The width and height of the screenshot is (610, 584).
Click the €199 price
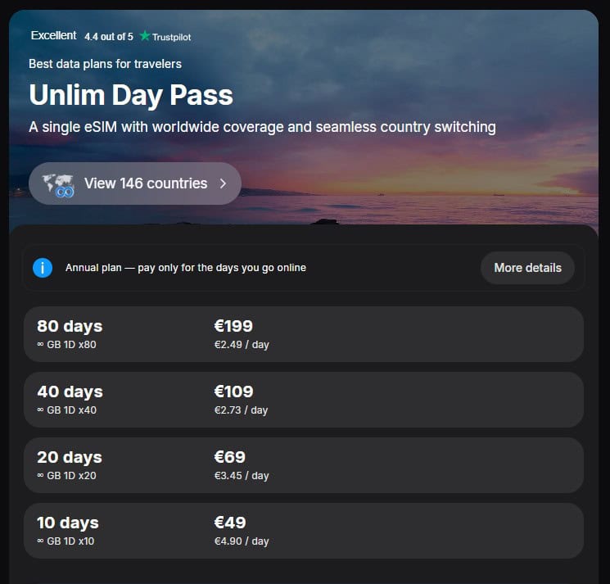233,326
